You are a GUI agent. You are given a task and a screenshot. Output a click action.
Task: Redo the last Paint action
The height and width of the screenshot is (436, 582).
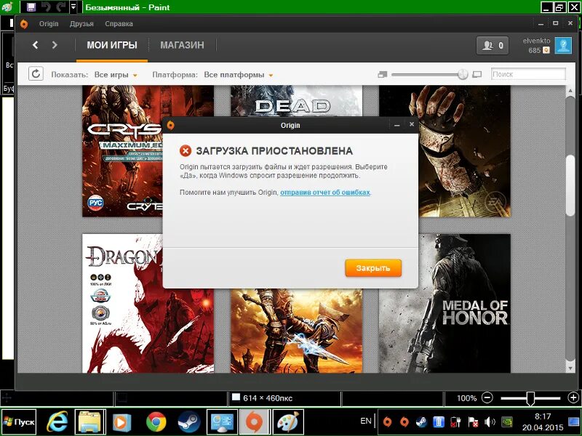61,7
